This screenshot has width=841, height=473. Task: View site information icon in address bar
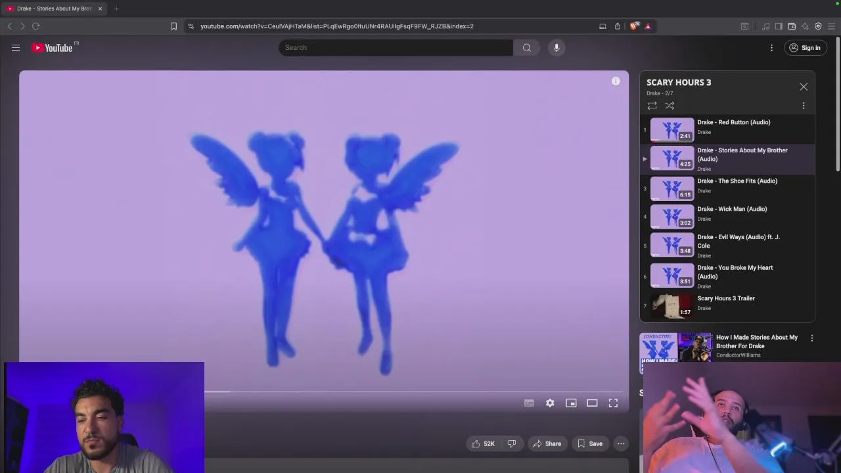tap(191, 26)
